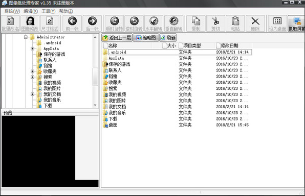
Task: Open the 工具(Y) menu
Action: point(49,11)
